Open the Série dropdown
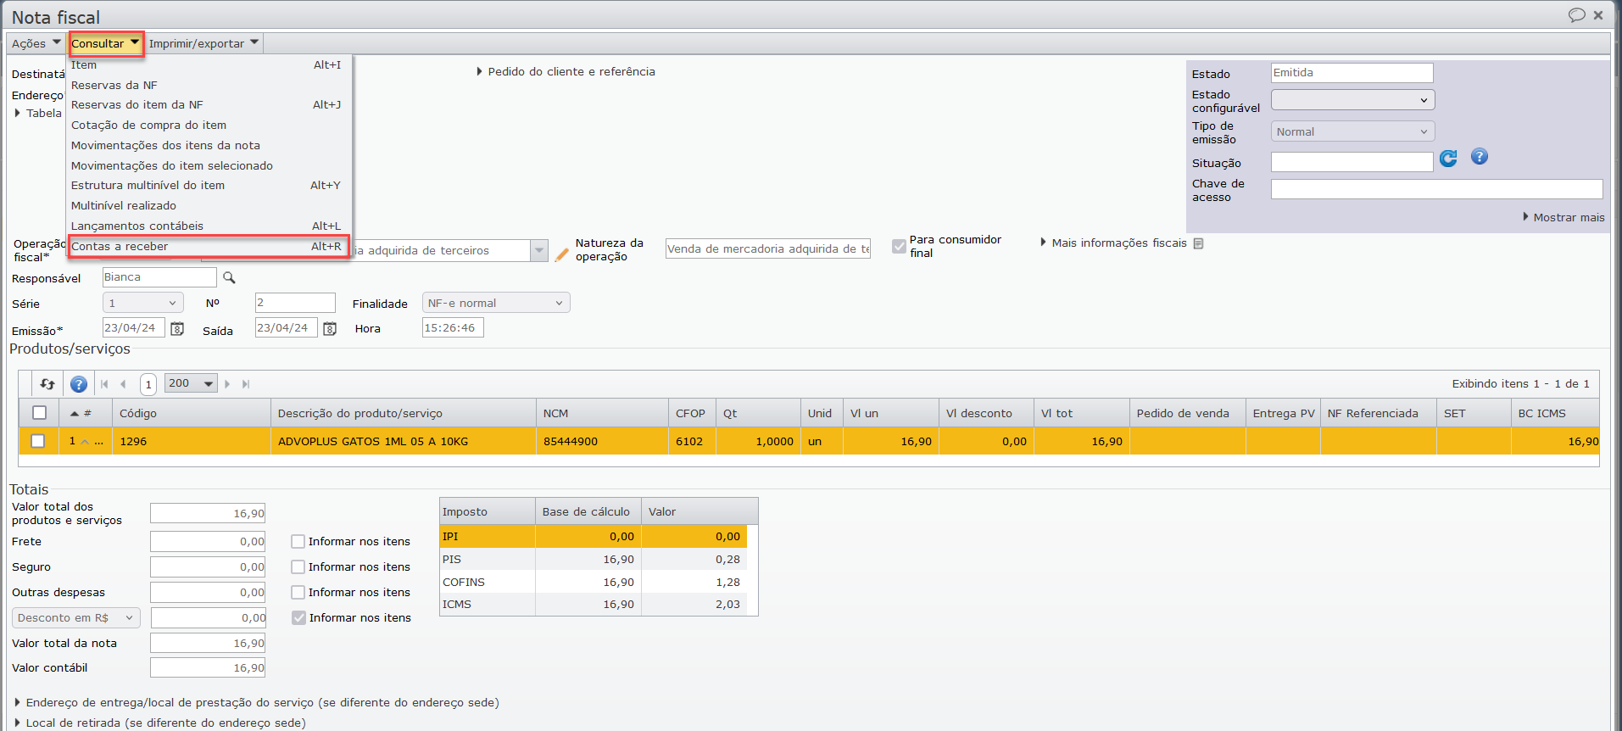 point(143,303)
